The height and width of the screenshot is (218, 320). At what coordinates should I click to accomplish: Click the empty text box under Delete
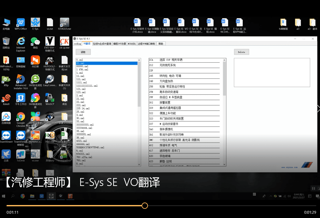(272, 72)
